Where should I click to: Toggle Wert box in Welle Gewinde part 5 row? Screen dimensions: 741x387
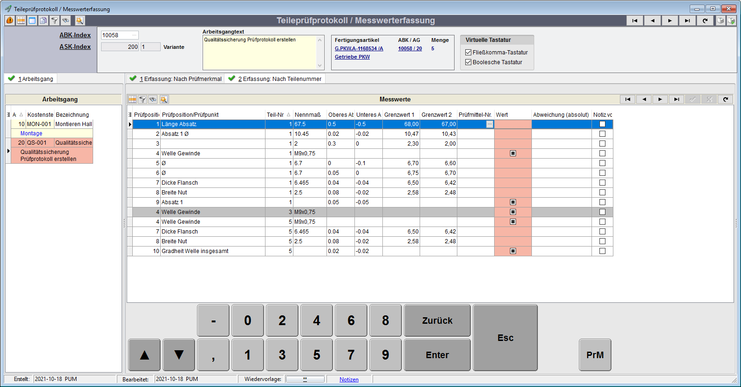pos(513,222)
